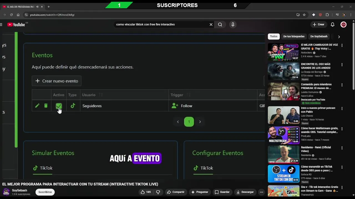This screenshot has height=199, width=355.
Task: Open TikTok tab under Simular Eventos
Action: [x=43, y=168]
